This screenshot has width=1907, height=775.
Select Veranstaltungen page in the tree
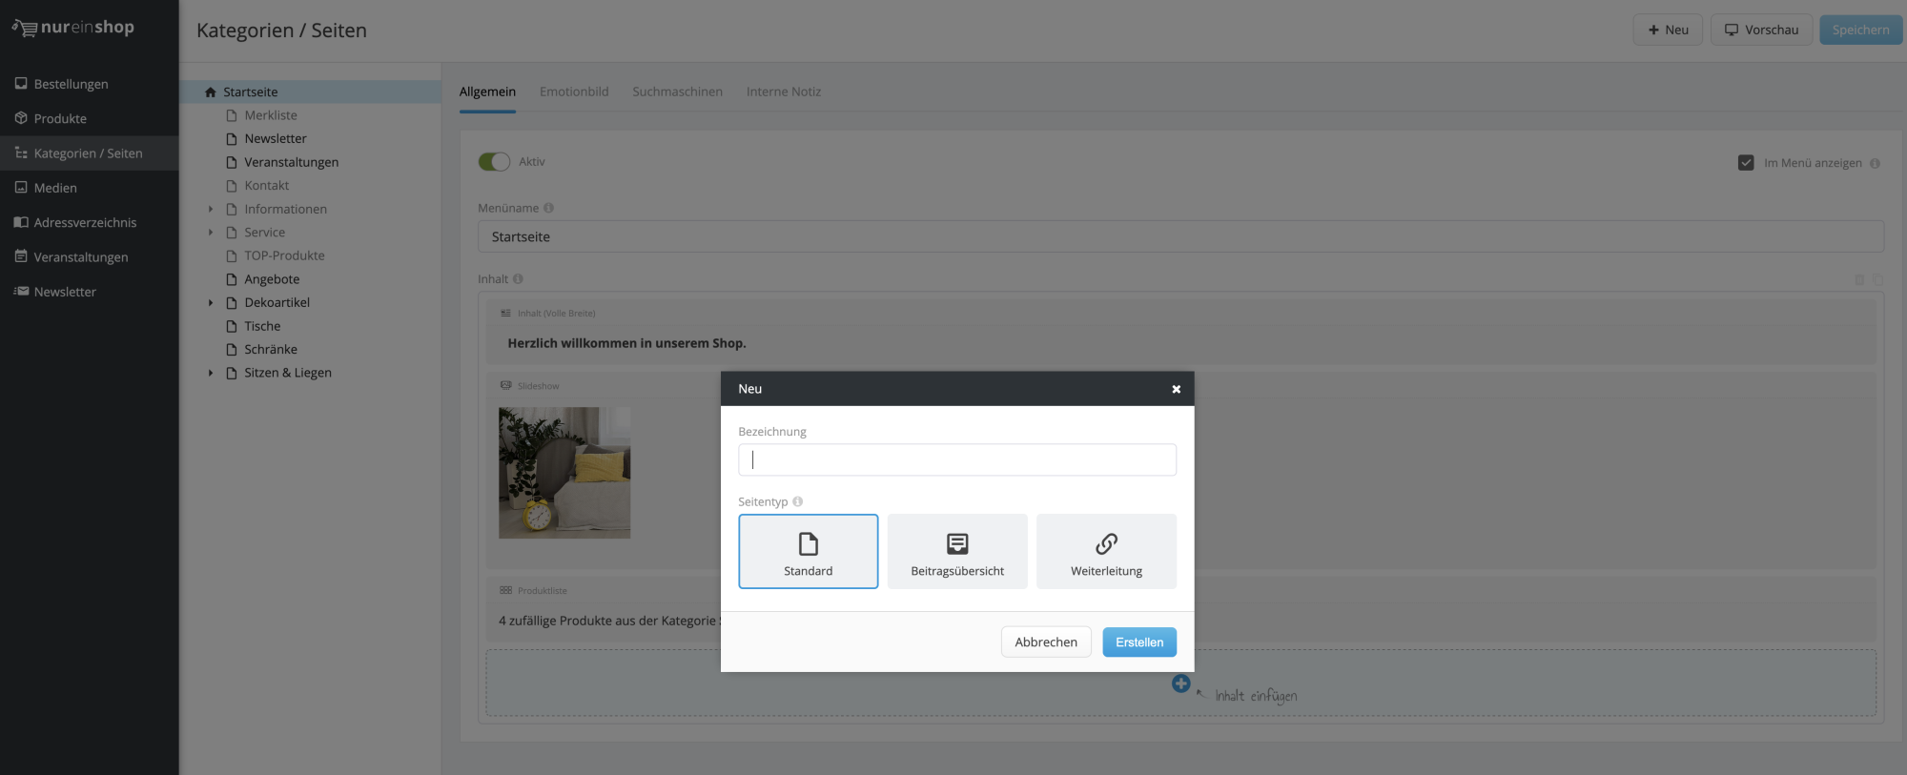tap(292, 162)
